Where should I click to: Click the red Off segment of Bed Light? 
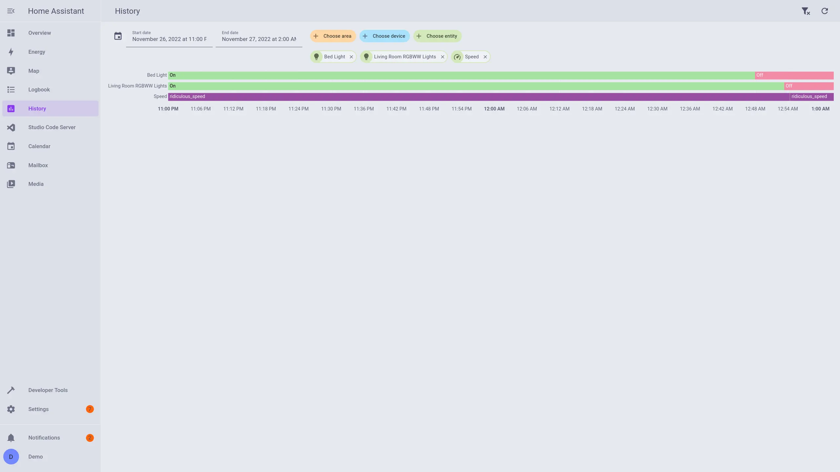[x=794, y=75]
